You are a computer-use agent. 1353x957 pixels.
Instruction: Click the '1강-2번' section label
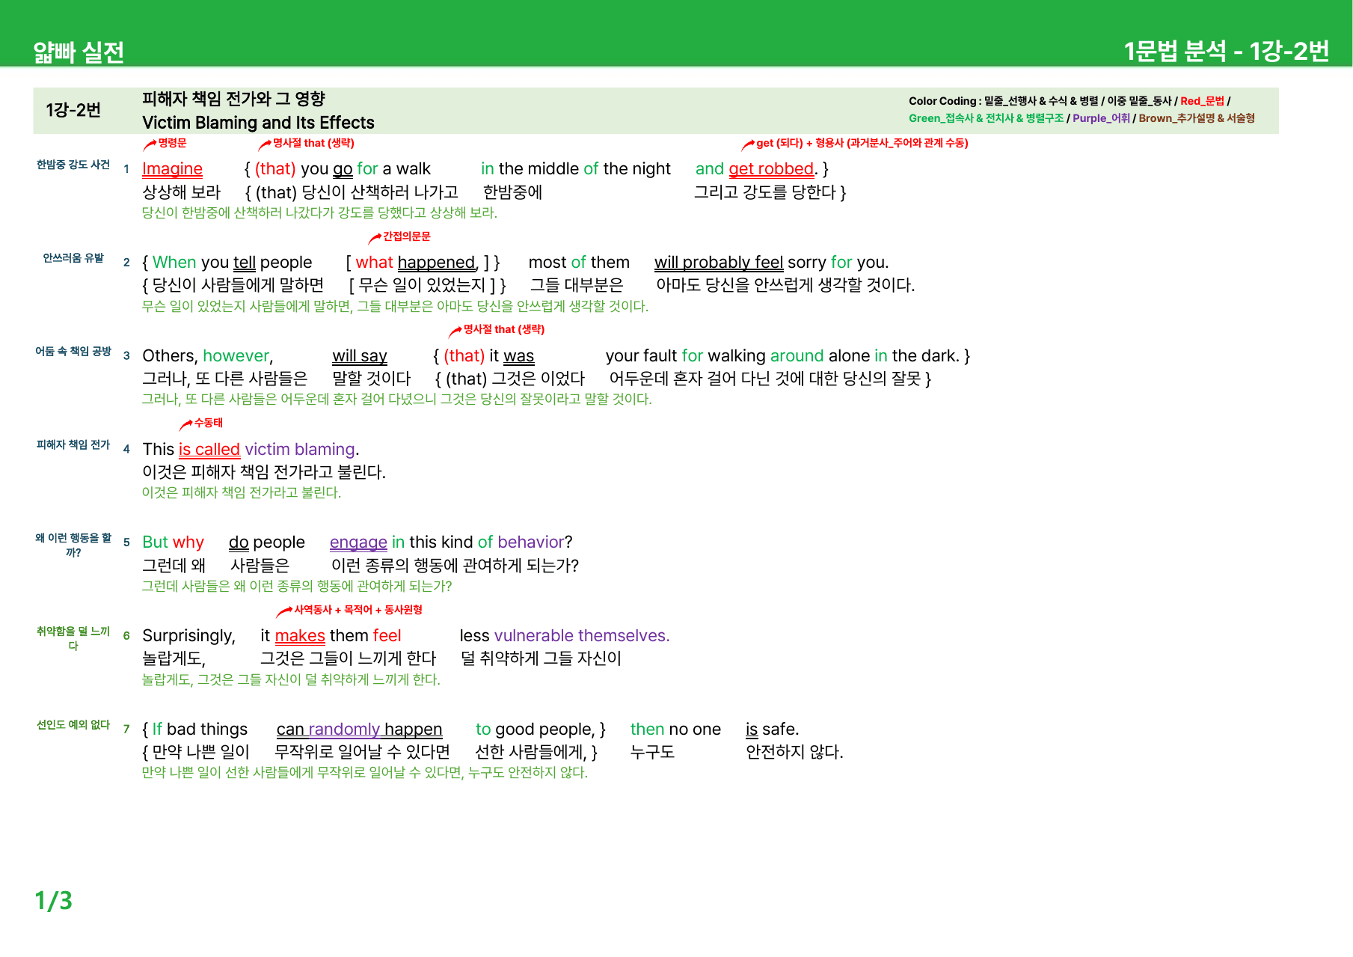73,110
